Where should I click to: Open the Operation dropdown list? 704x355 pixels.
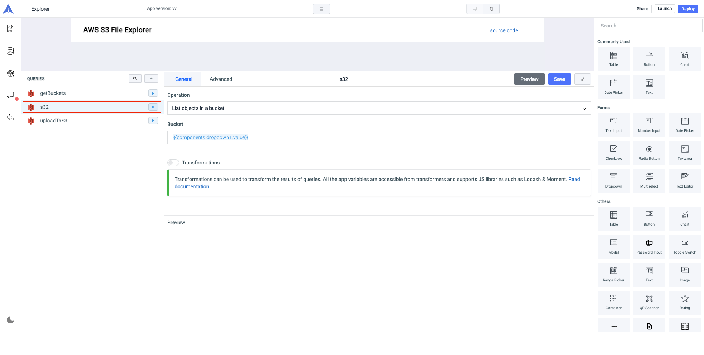(379, 108)
